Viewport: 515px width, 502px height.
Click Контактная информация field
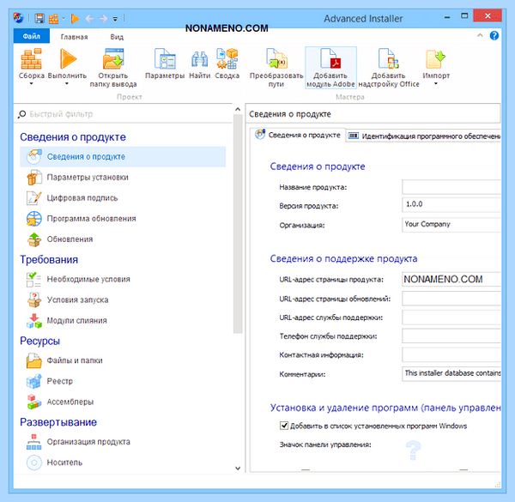(451, 355)
